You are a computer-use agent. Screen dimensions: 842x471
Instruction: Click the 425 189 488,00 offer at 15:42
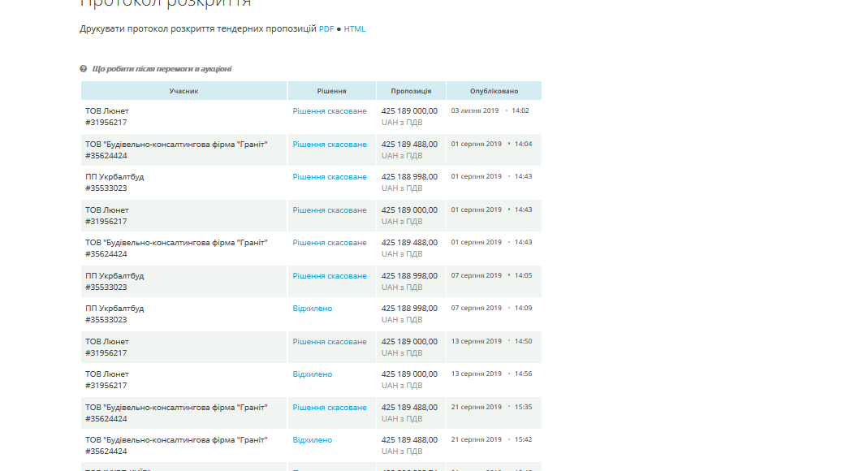pyautogui.click(x=410, y=440)
